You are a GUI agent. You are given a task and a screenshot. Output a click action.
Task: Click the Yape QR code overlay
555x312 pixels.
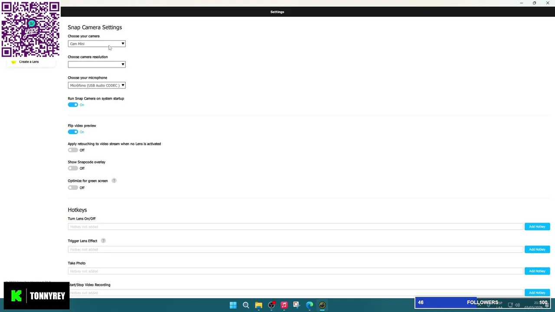coord(30,29)
